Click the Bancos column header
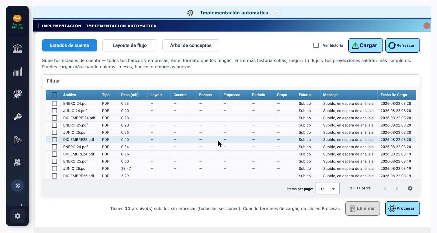The image size is (437, 233). click(x=205, y=95)
